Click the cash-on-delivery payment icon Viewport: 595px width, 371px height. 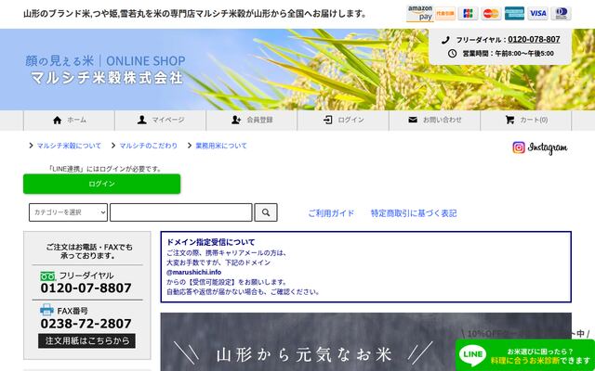click(x=445, y=13)
